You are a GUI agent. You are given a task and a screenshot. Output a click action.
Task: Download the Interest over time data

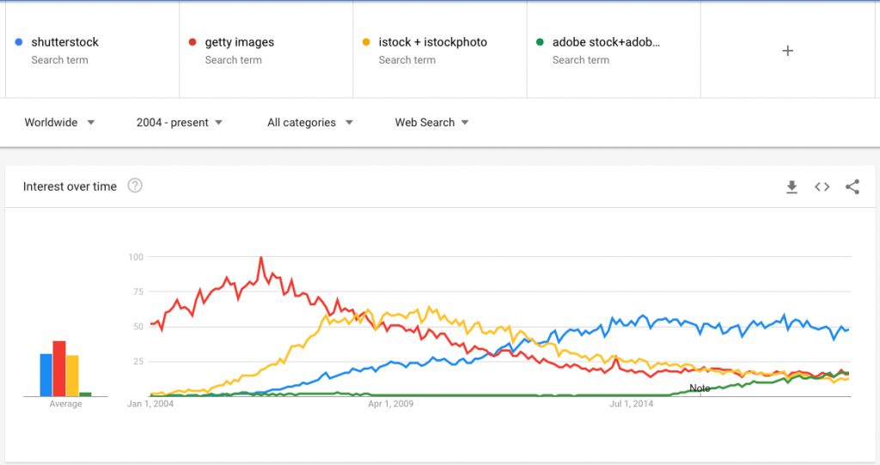791,187
